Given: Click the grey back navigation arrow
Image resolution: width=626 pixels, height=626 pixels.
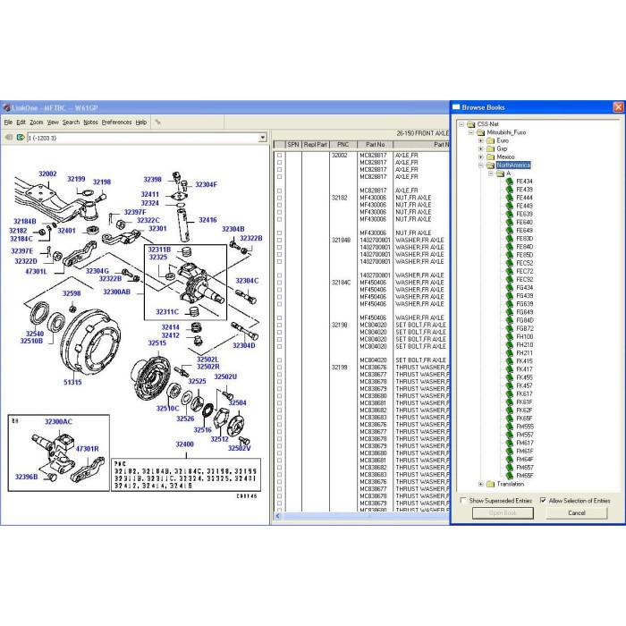Looking at the screenshot, I should [x=9, y=138].
